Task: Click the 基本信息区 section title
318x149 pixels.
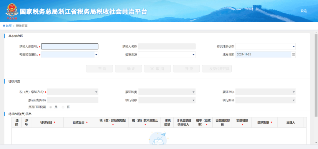Action: click(x=16, y=36)
